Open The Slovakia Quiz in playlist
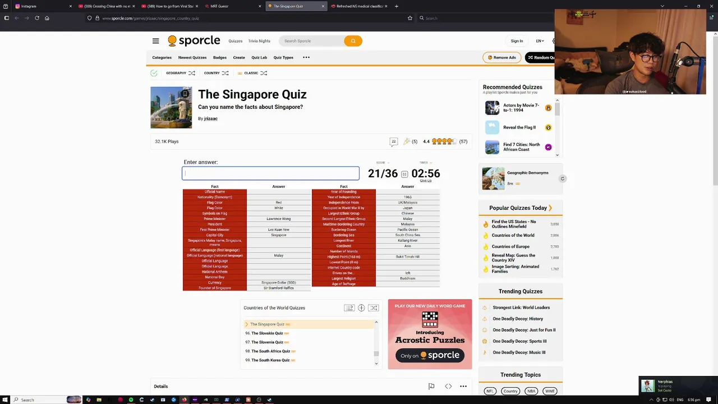718x404 pixels. coord(267,333)
